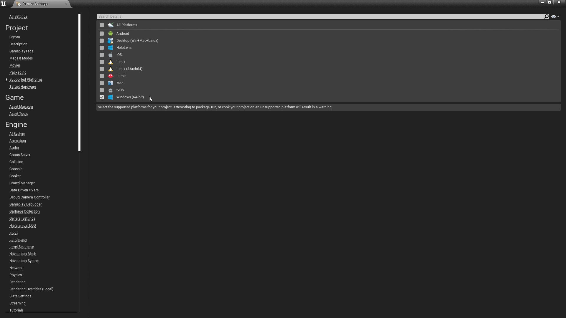Go to AI System settings
Screen dimensions: 566x318
click(x=17, y=134)
